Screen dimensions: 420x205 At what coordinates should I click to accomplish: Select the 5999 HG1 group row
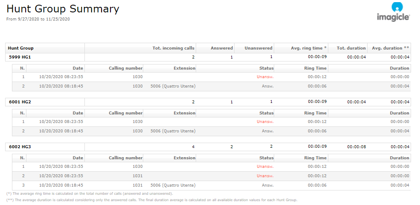pyautogui.click(x=20, y=57)
